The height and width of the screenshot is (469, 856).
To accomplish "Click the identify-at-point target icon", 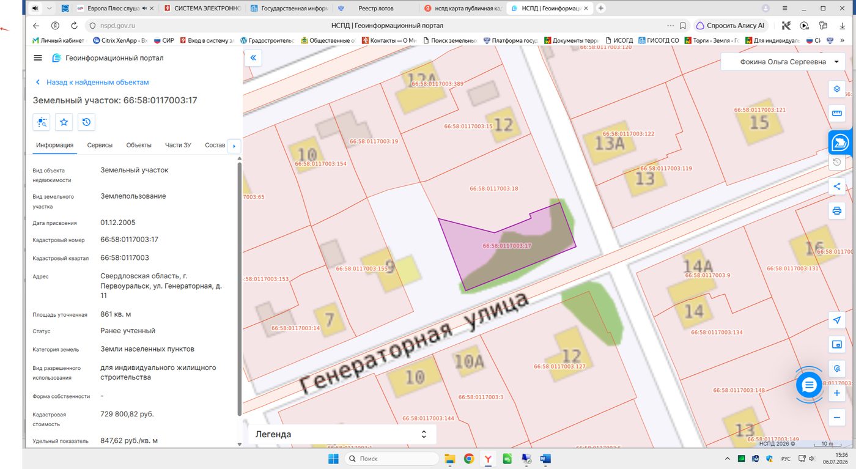I will click(837, 369).
